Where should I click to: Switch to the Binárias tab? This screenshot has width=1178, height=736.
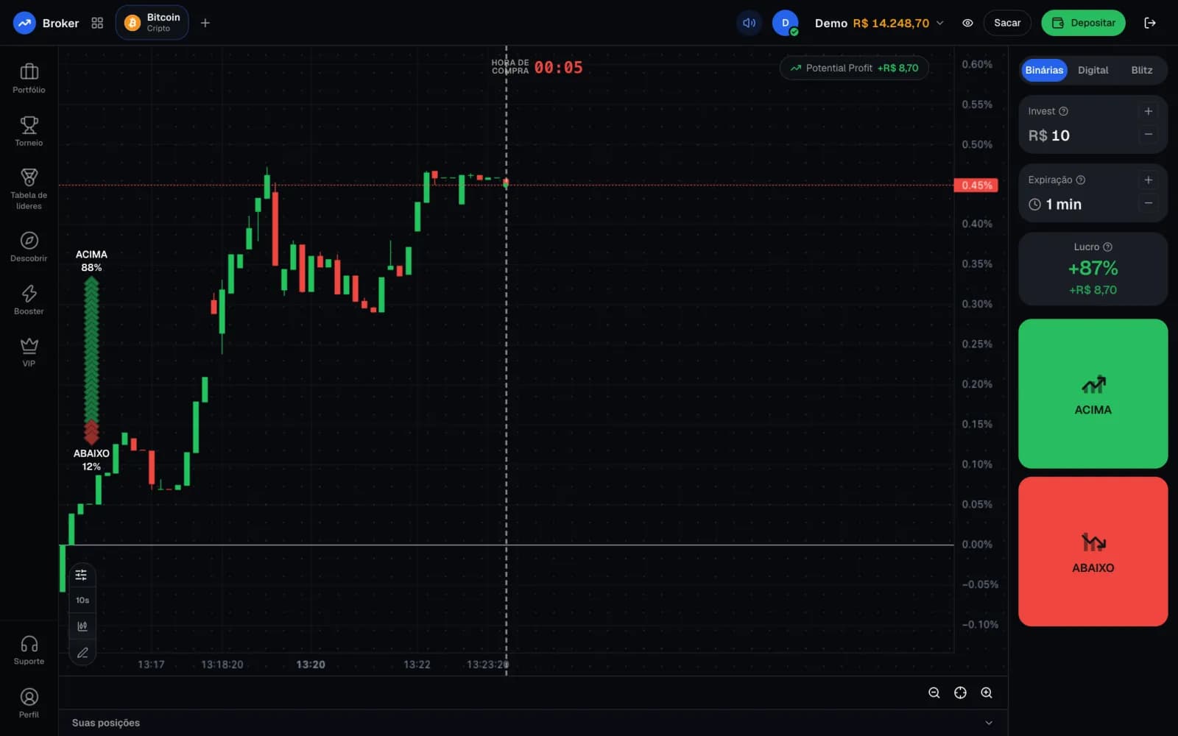[x=1044, y=70]
